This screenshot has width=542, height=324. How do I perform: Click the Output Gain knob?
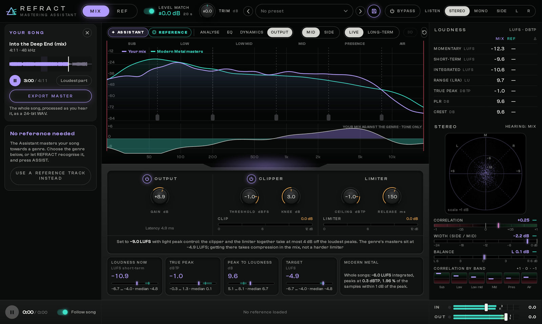tap(160, 197)
